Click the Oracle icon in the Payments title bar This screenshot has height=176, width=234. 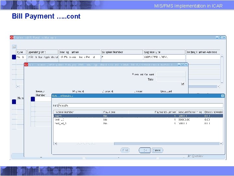point(12,37)
